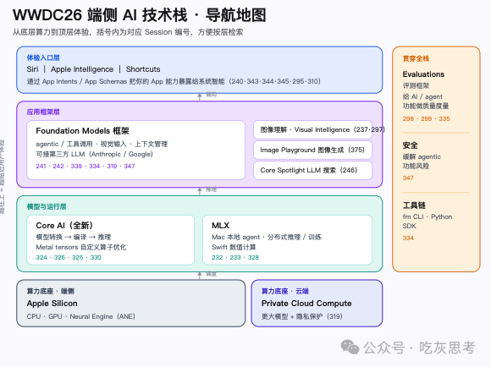Click the "模型转换 → 编译 → 推理" line
Screen dimensions: 491x367
click(x=74, y=237)
